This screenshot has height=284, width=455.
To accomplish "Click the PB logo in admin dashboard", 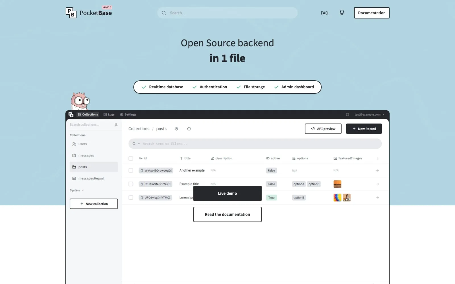I will [x=71, y=114].
